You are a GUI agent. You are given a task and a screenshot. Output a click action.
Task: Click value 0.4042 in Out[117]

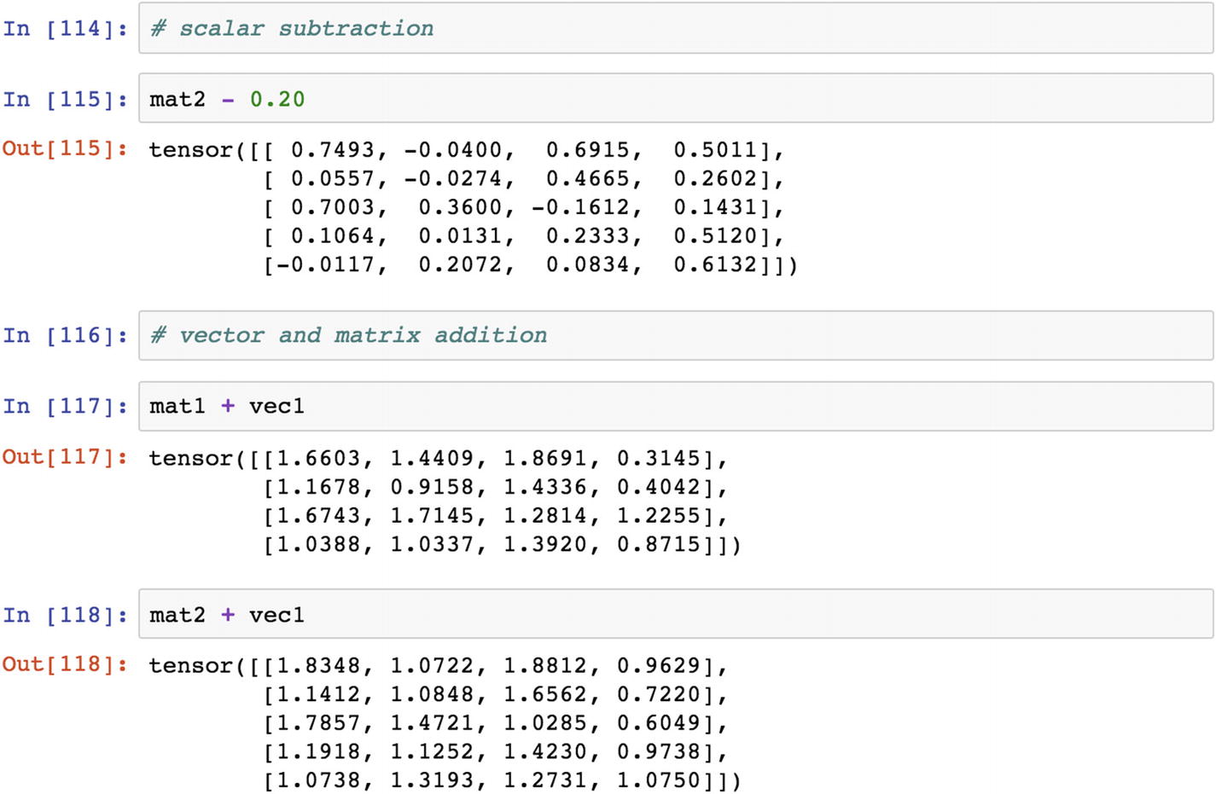659,487
